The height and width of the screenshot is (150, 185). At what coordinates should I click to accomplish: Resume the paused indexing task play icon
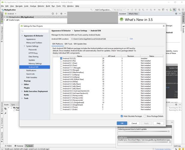click(x=169, y=131)
